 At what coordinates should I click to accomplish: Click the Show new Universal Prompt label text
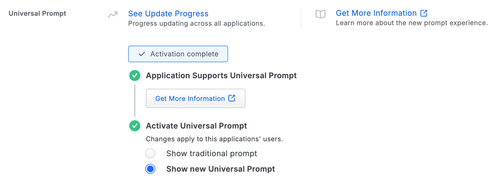(220, 169)
